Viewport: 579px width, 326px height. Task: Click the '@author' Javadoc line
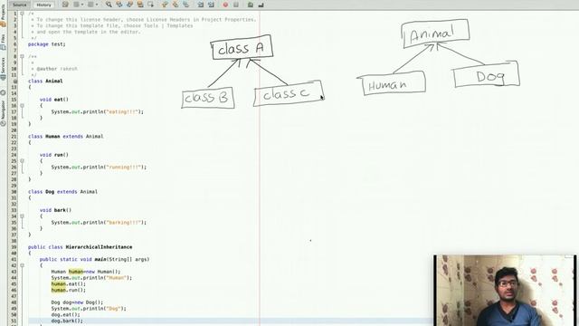coord(54,69)
